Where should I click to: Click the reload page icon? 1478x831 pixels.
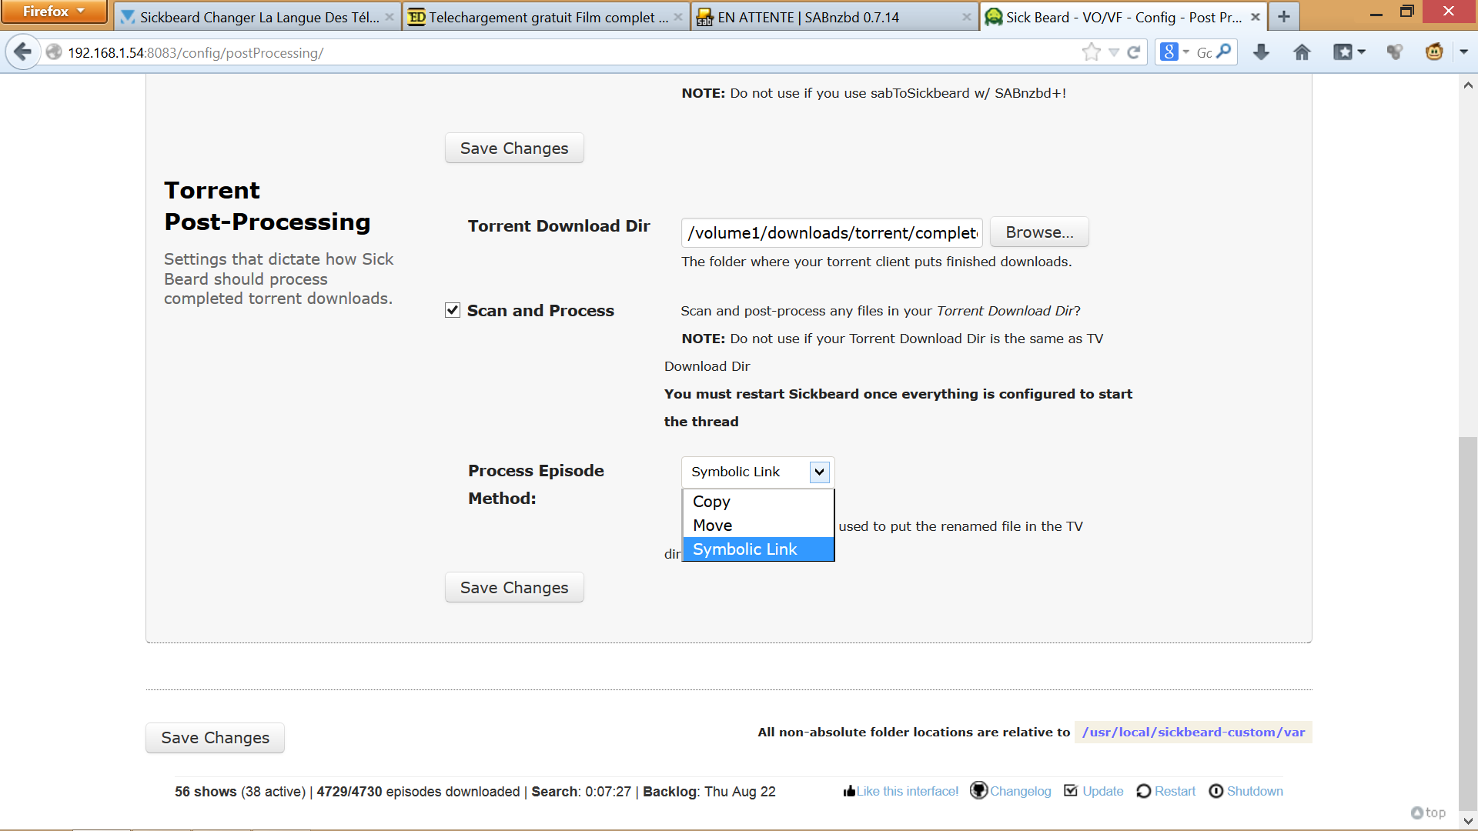tap(1134, 52)
